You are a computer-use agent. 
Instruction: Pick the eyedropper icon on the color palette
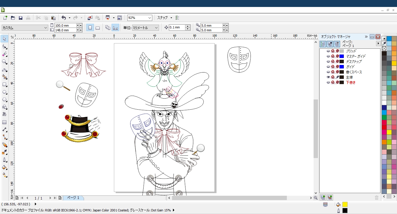tap(384, 43)
